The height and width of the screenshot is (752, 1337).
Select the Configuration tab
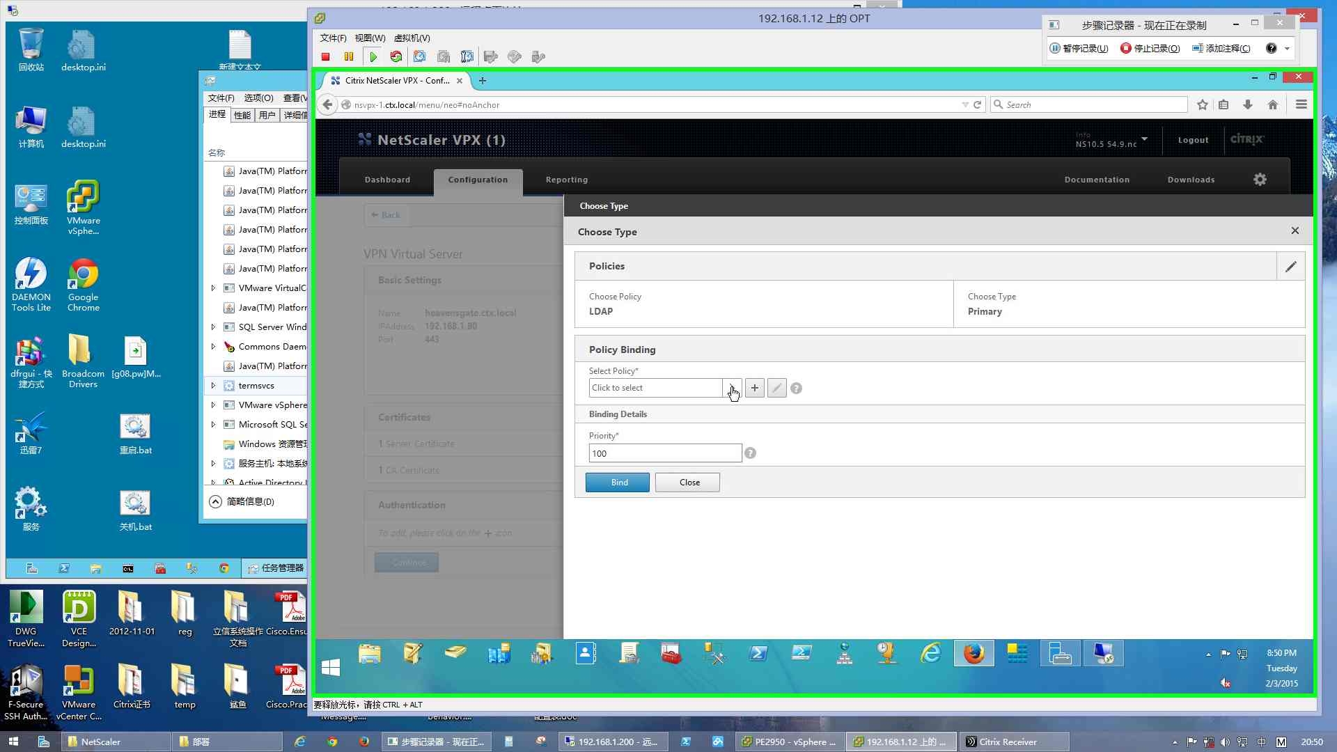pos(478,180)
